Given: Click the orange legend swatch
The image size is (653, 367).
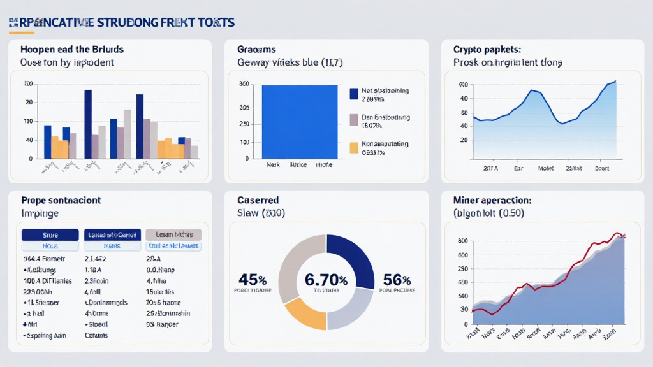Looking at the screenshot, I should 354,147.
